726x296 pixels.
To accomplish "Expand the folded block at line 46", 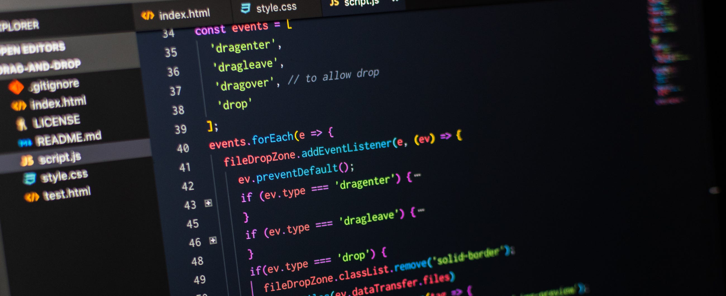I will click(x=213, y=240).
